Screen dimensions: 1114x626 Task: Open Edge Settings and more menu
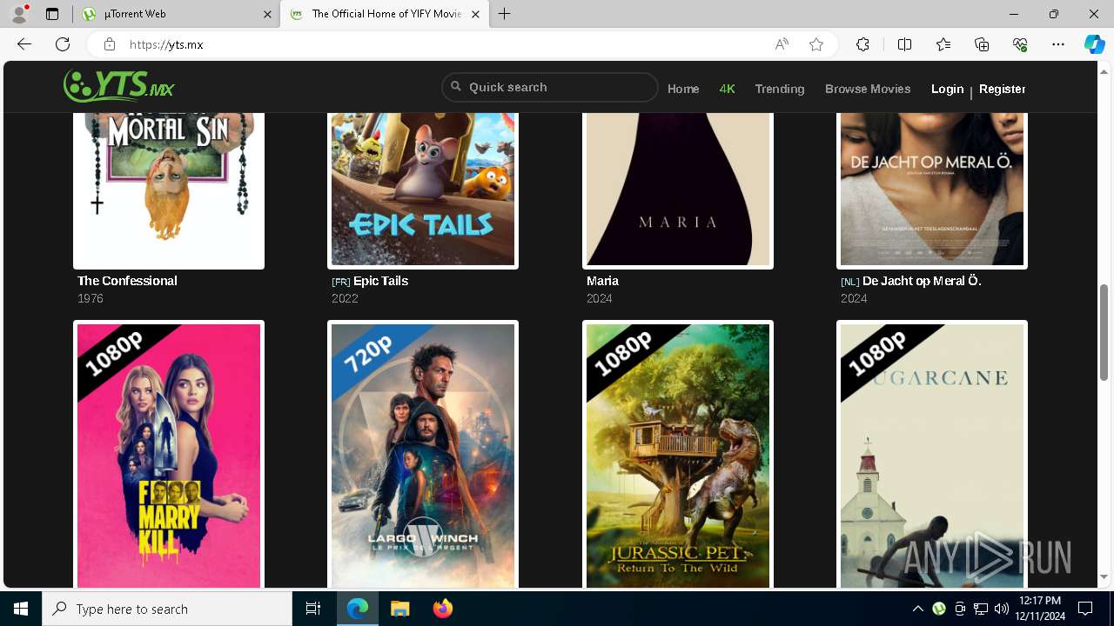pos(1058,44)
